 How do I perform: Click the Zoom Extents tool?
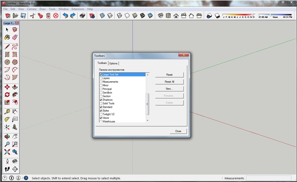pyautogui.click(x=7, y=152)
